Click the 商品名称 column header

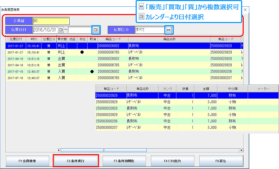pos(169,39)
